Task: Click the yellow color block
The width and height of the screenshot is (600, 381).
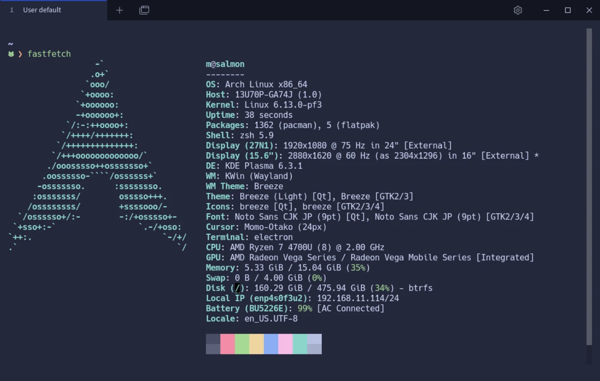Action: [x=257, y=344]
